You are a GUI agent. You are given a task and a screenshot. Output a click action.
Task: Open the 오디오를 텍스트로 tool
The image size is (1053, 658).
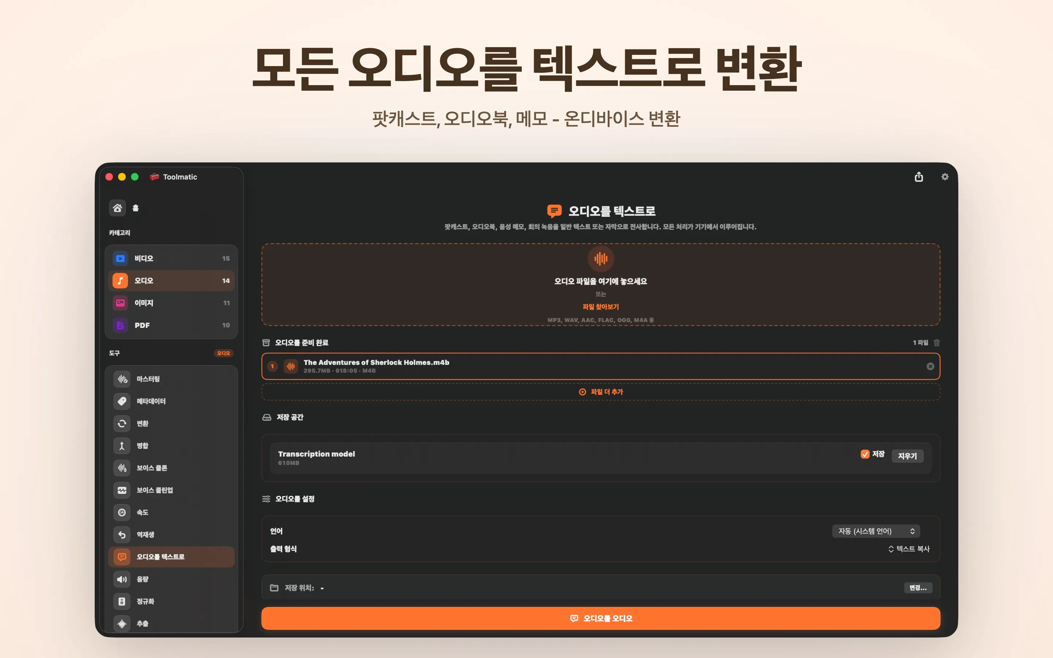[x=171, y=557]
